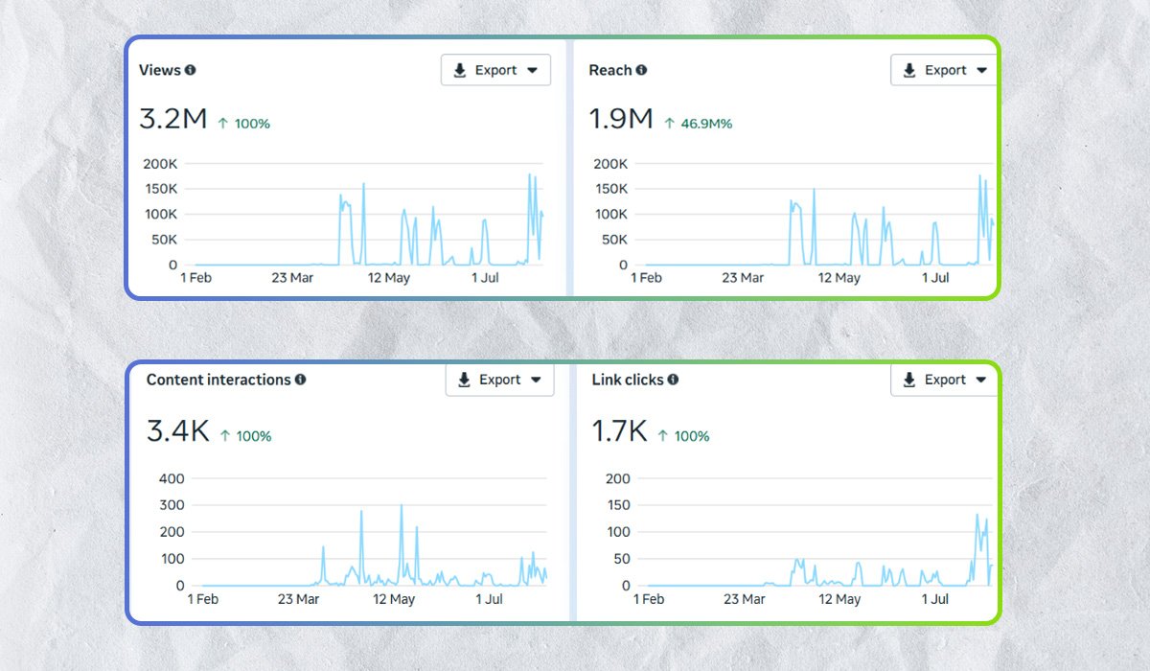The width and height of the screenshot is (1150, 671).
Task: Click the highest peak in Link clicks chart
Action: click(x=977, y=516)
